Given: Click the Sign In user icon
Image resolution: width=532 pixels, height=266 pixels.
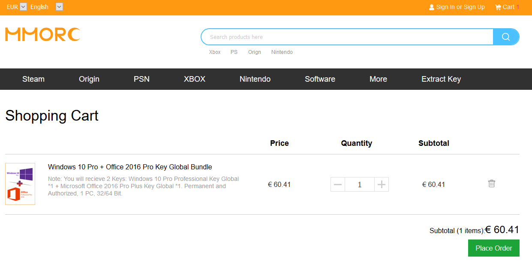Looking at the screenshot, I should click(432, 7).
